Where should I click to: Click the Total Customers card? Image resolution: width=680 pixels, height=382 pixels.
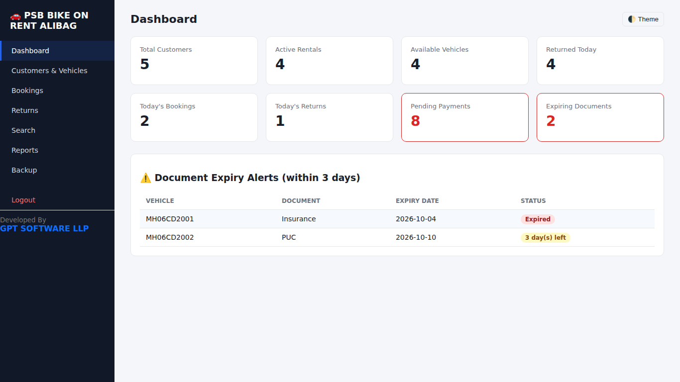click(x=194, y=61)
